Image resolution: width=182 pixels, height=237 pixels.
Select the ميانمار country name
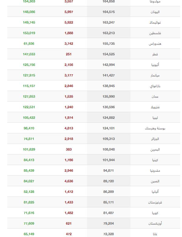point(155,75)
